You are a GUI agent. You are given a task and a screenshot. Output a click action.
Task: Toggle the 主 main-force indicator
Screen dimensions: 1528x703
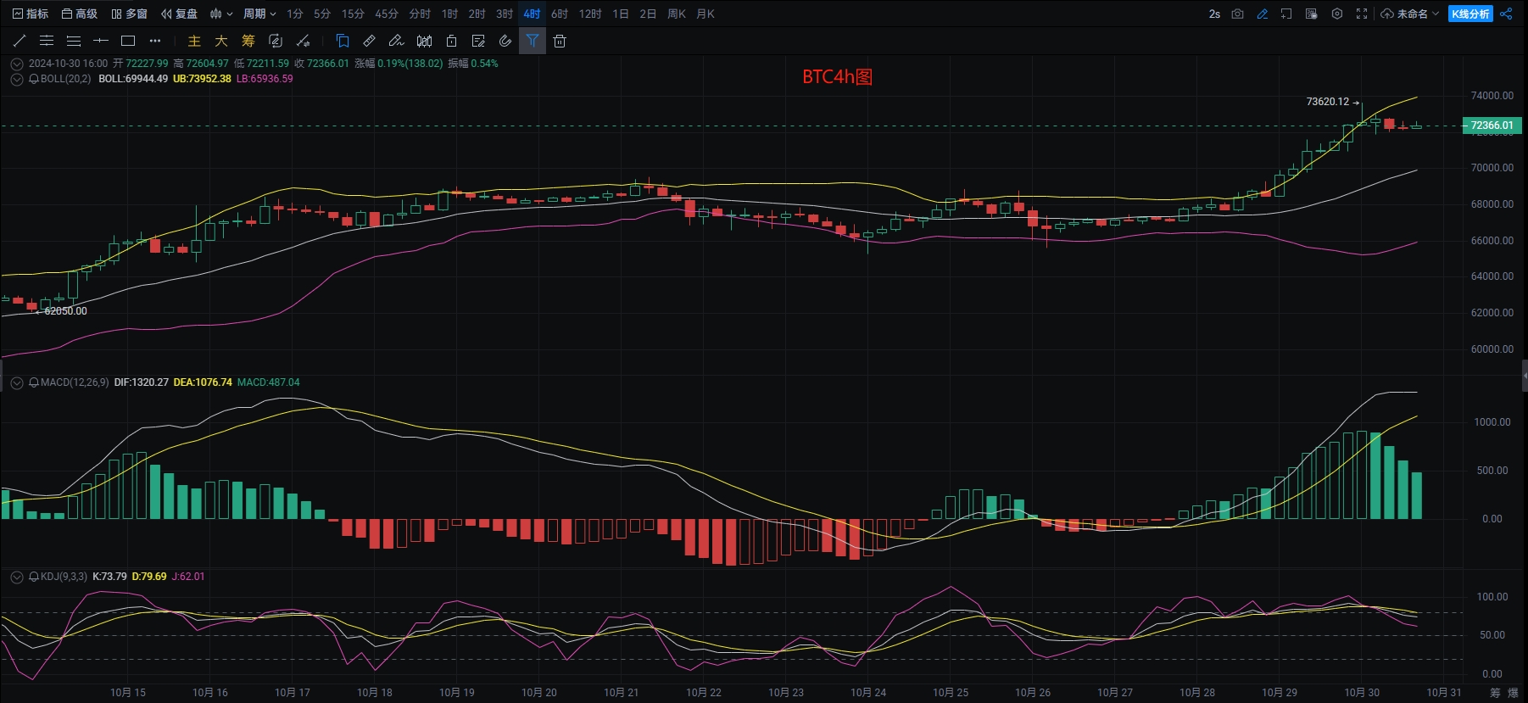coord(194,41)
